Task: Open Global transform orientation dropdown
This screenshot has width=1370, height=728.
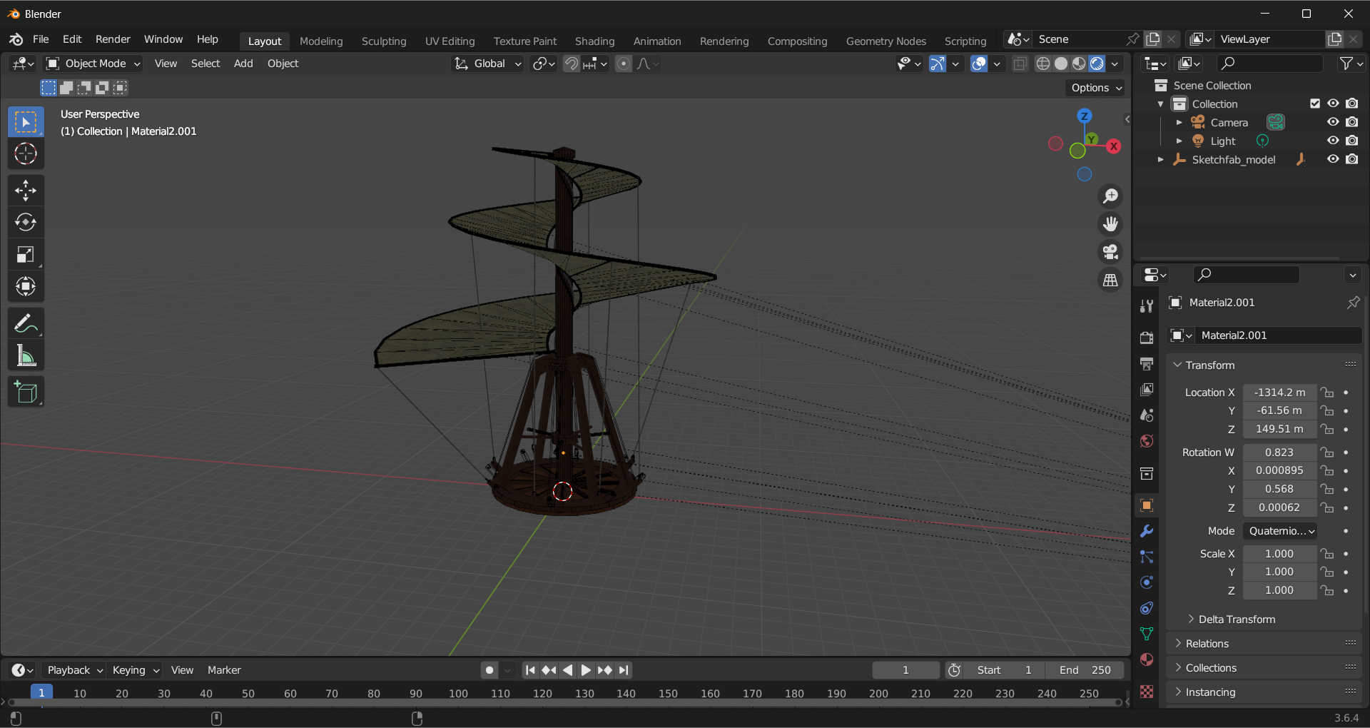Action: [x=488, y=64]
